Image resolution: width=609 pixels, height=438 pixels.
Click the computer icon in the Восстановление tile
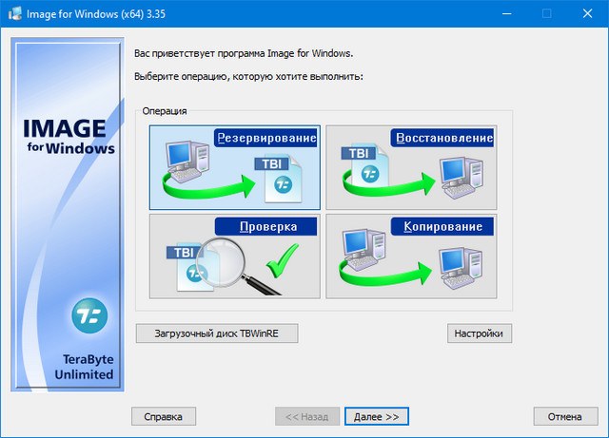463,178
